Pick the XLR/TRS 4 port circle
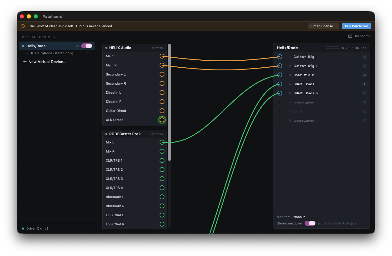392x256 pixels. (x=162, y=188)
